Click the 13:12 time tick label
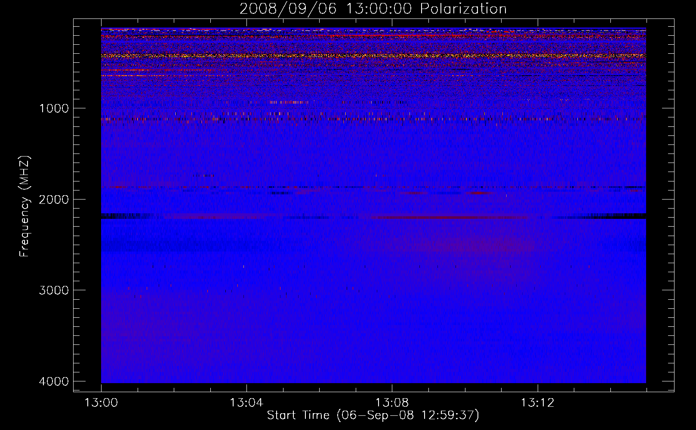 pyautogui.click(x=537, y=403)
